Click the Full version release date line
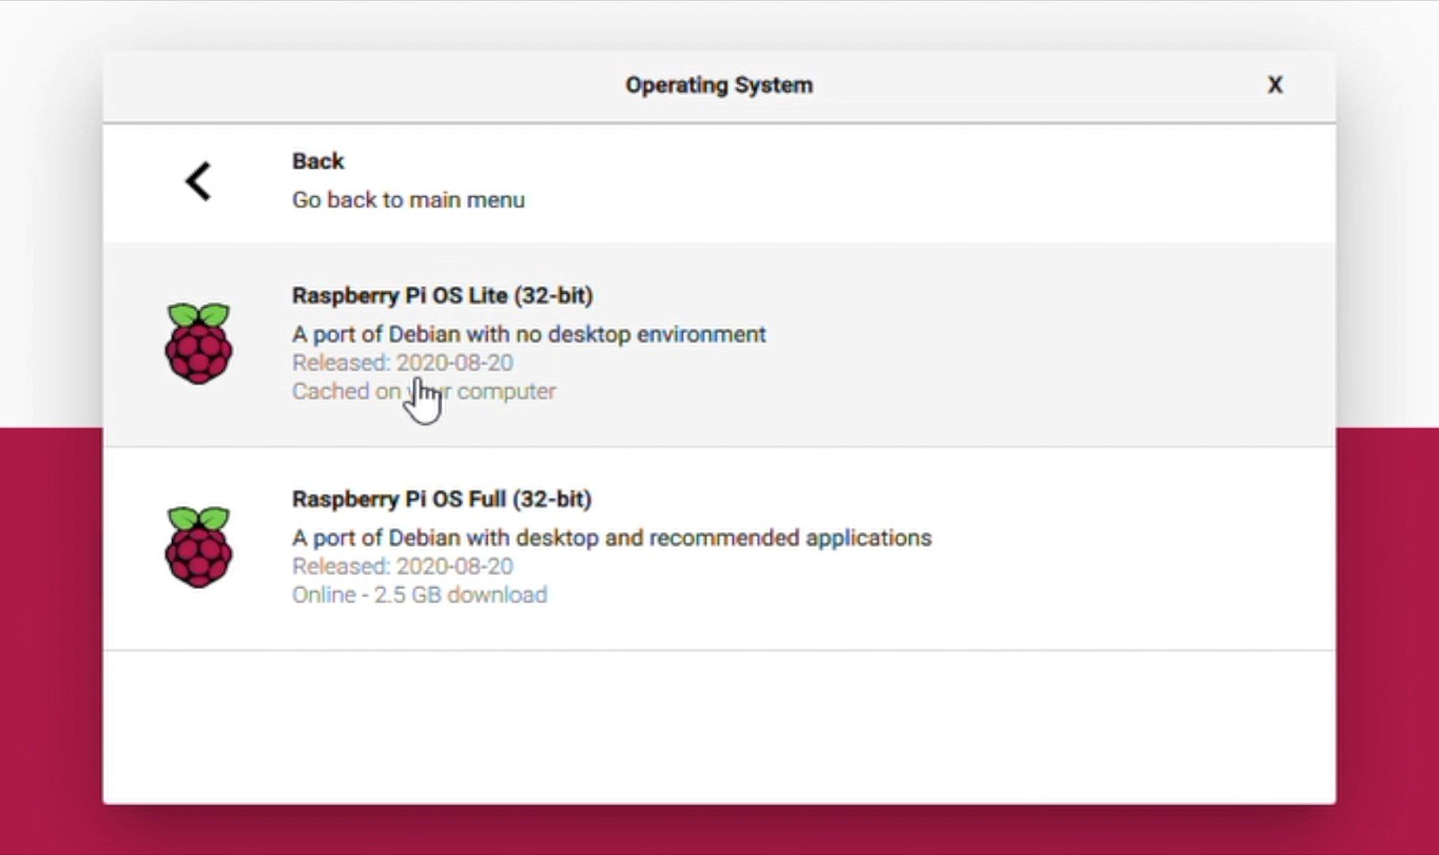Screen dimensions: 1439x855 click(x=402, y=566)
